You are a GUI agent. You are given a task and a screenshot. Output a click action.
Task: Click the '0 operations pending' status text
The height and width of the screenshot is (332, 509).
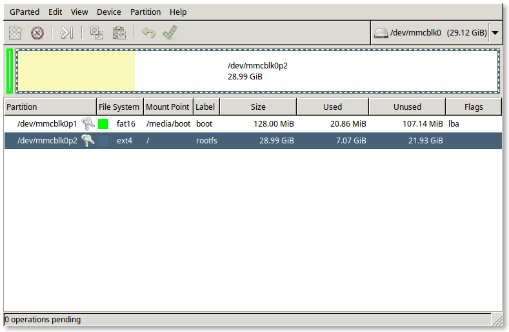pos(43,320)
